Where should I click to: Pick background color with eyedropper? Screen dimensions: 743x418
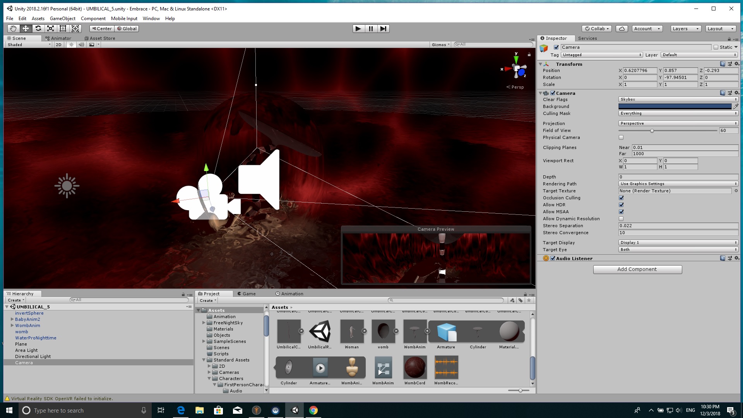pos(736,106)
